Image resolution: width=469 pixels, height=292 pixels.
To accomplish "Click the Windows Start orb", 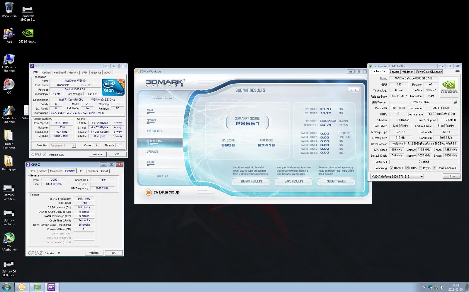I will pos(6,287).
